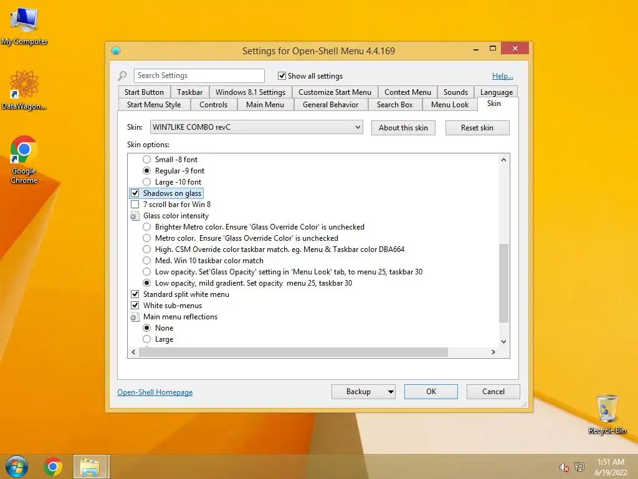Viewport: 638px width, 479px height.
Task: Enable 7 scroll bar for Win 8
Action: (x=135, y=205)
